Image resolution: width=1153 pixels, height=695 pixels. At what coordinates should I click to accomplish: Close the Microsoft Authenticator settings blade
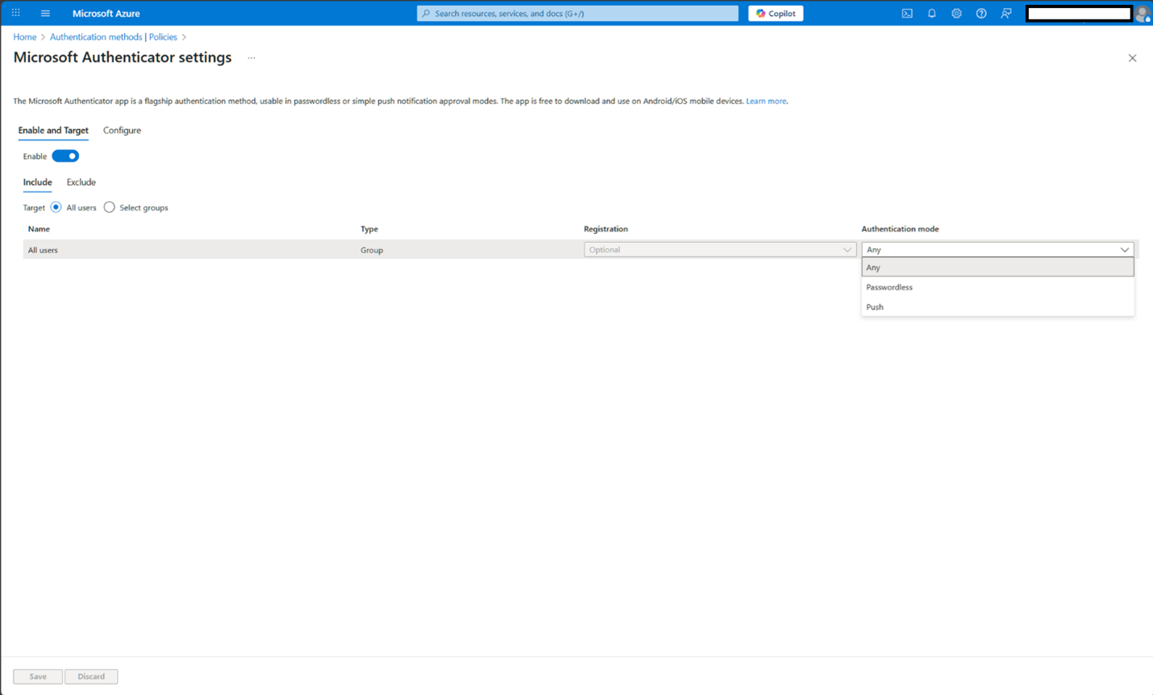tap(1132, 58)
